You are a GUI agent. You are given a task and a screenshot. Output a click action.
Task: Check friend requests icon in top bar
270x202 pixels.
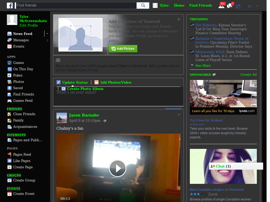(x=222, y=5)
